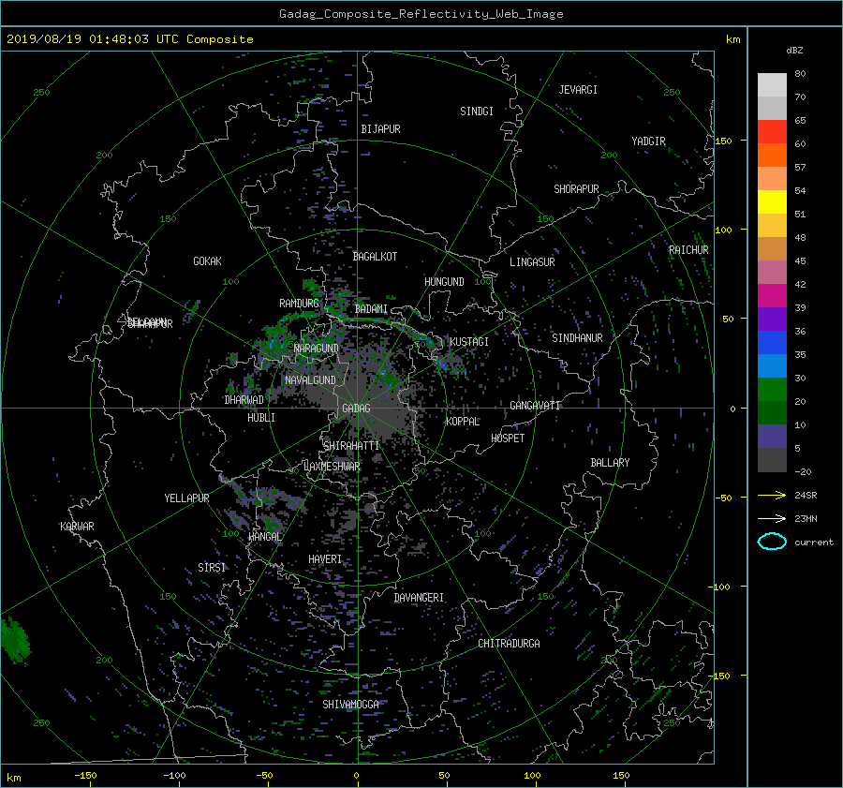Click the '57' value on dBZ scale
Viewport: 843px width, 788px height.
click(800, 168)
